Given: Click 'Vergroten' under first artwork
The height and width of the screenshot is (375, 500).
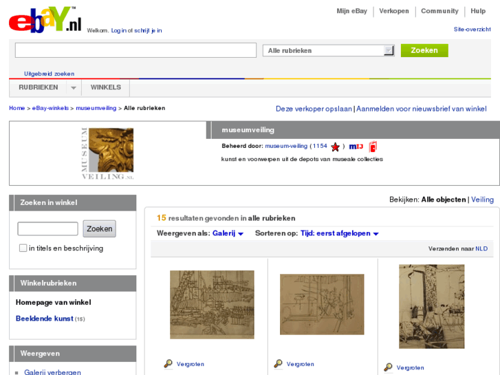Looking at the screenshot, I should click(191, 364).
